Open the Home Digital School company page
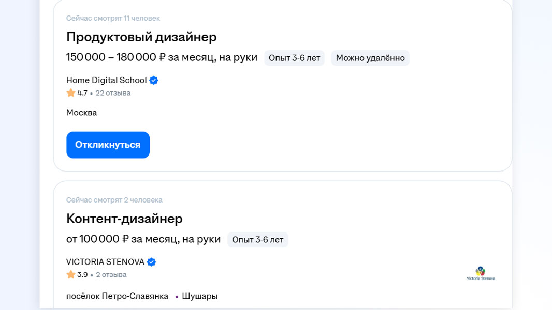Image resolution: width=552 pixels, height=310 pixels. click(106, 80)
